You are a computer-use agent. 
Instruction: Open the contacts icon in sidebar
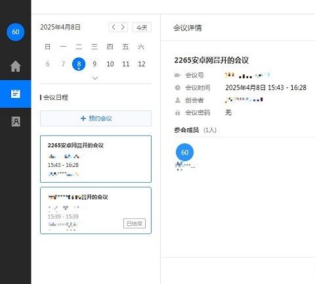coord(16,122)
